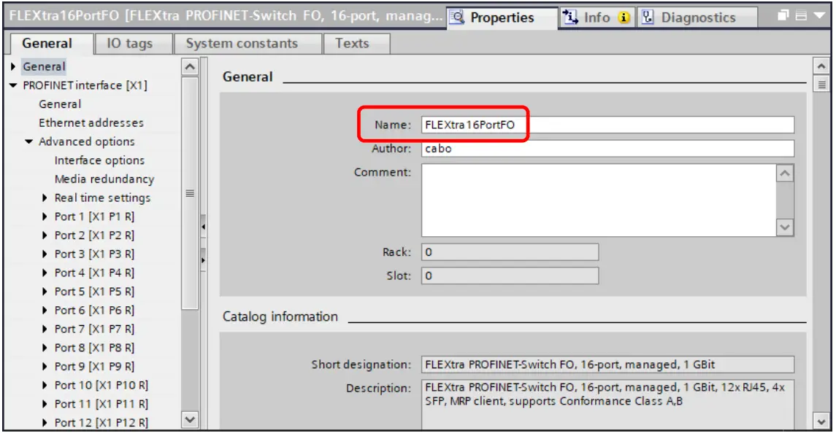The width and height of the screenshot is (836, 433).
Task: Open the Diagnostics tab
Action: click(697, 17)
